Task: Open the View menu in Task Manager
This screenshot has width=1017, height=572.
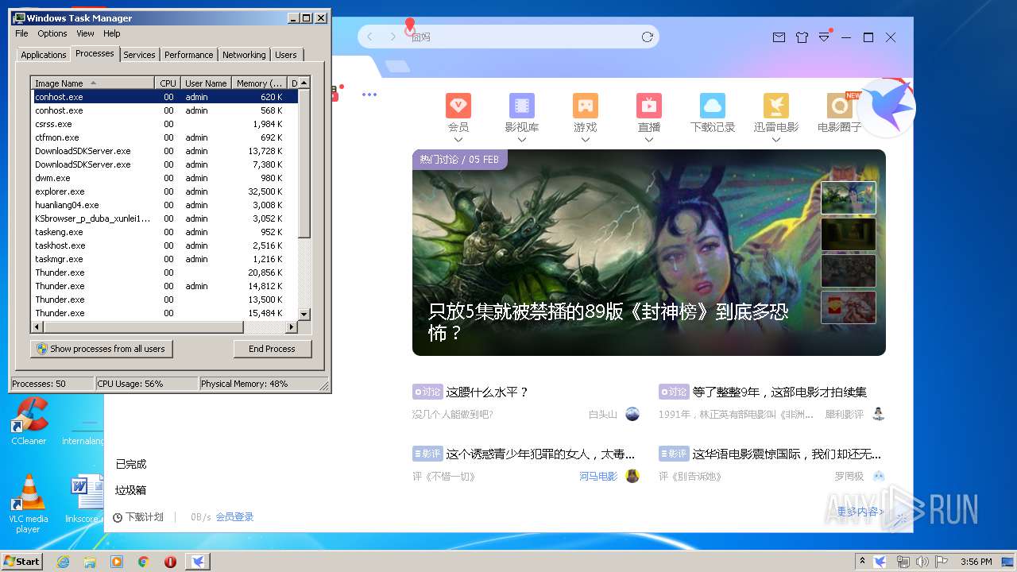Action: coord(85,33)
